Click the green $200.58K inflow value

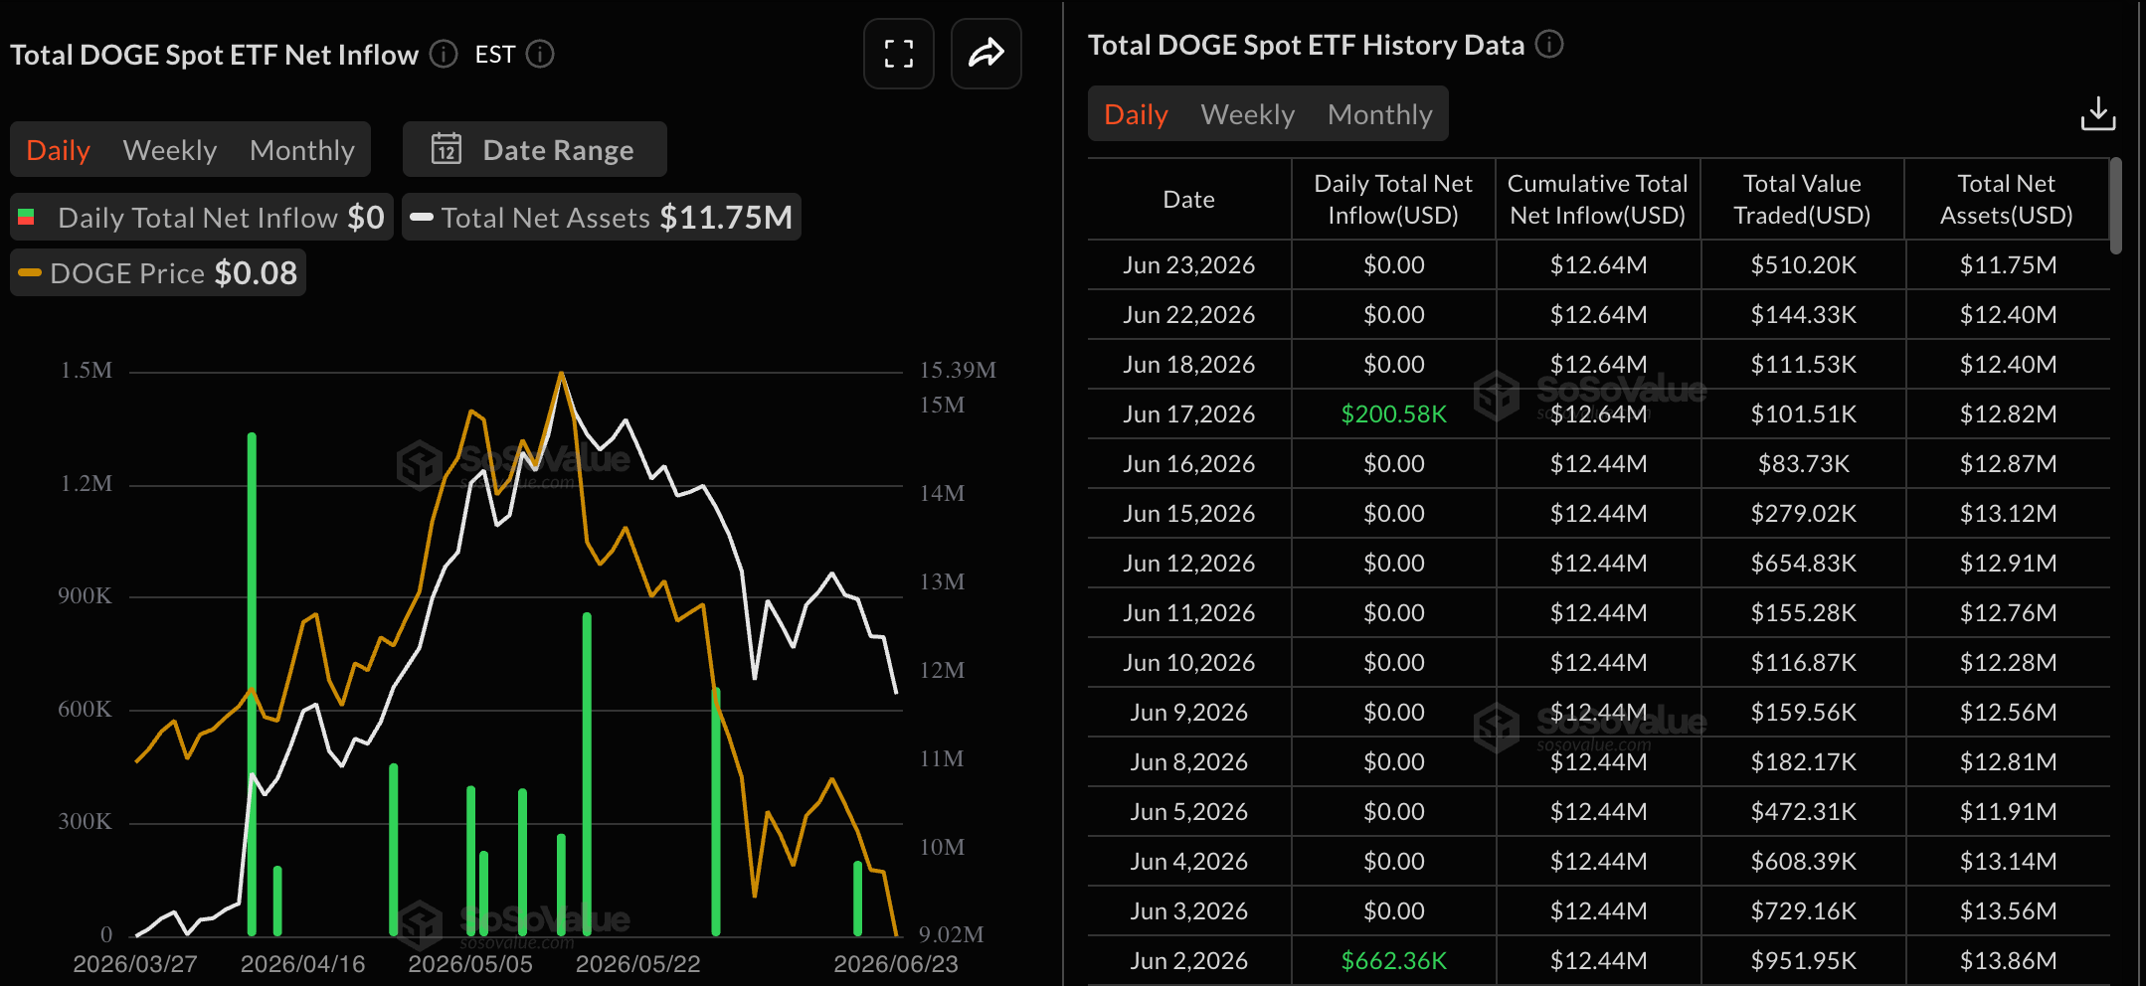[1393, 413]
